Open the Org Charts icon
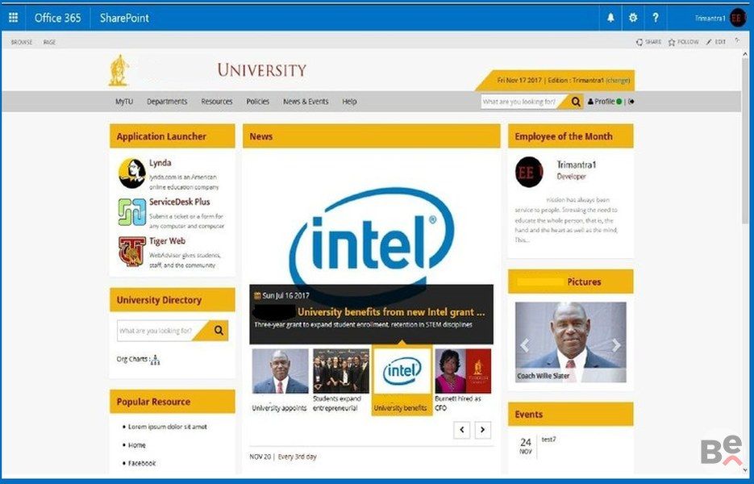Viewport: 754px width, 484px height. click(156, 360)
